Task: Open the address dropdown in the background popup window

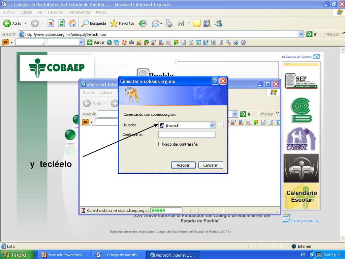Action: pyautogui.click(x=235, y=114)
